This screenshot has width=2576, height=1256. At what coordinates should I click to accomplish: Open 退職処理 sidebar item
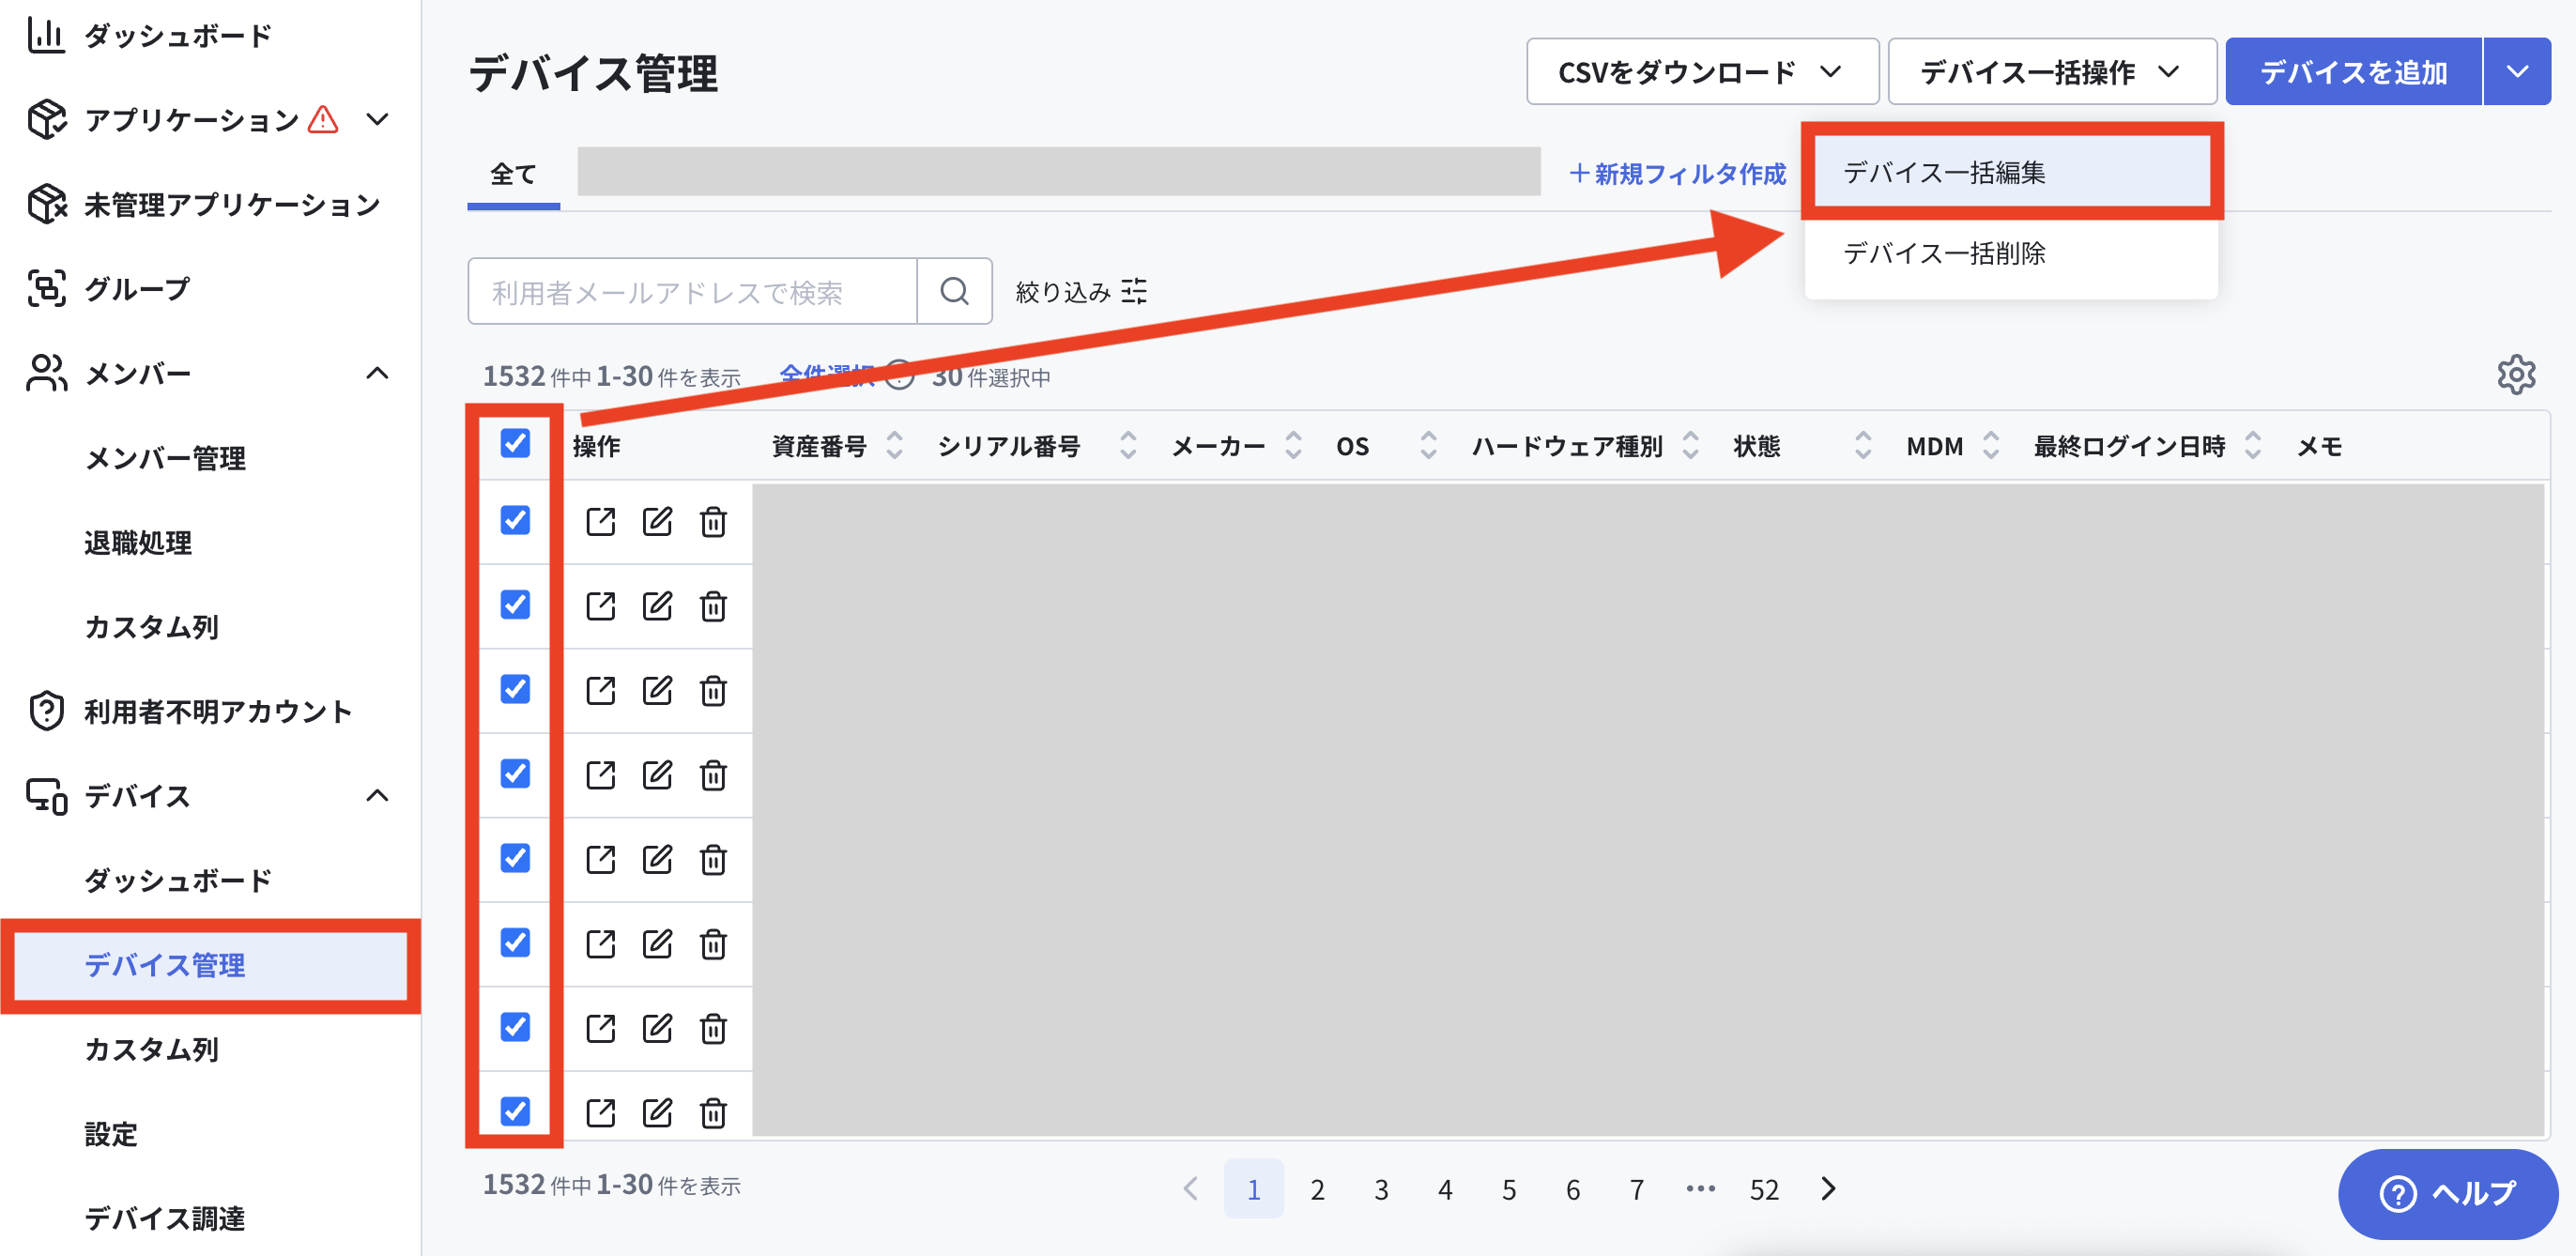[x=138, y=542]
